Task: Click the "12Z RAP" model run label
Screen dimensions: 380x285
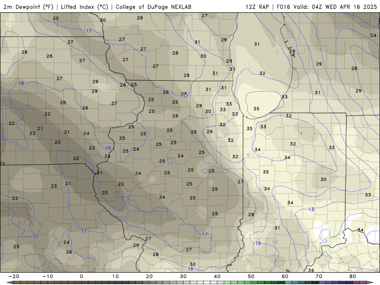Action: point(257,7)
